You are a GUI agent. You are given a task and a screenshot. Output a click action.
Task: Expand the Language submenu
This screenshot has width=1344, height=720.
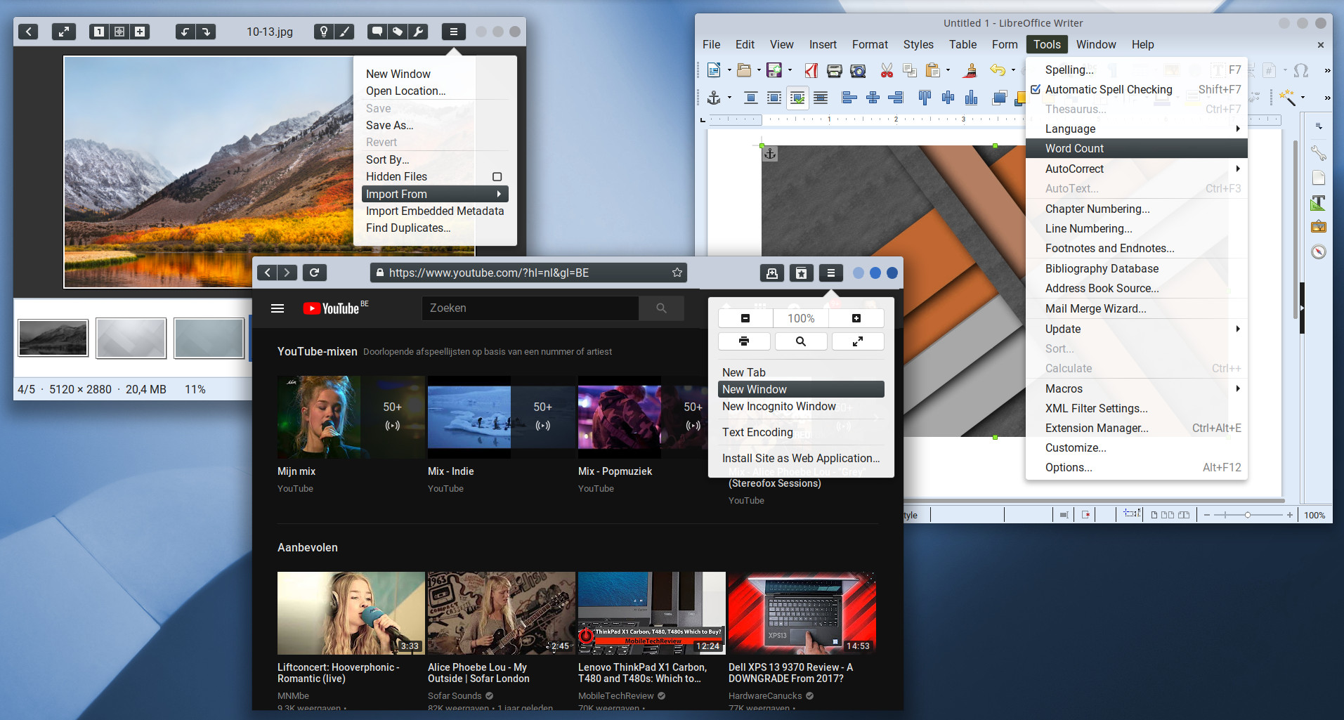[x=1136, y=129]
